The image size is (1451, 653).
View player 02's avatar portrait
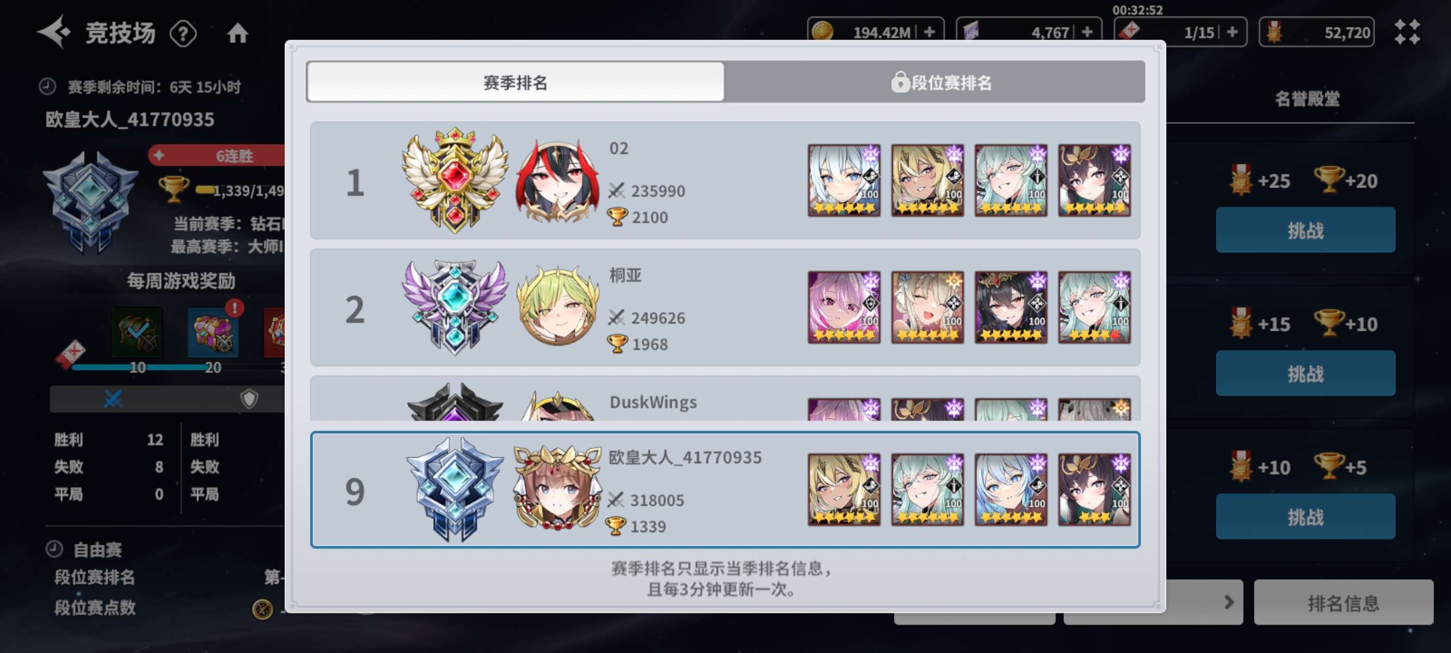tap(557, 181)
